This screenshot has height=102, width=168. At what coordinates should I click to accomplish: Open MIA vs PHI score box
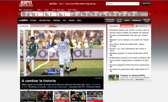pyautogui.click(x=114, y=14)
